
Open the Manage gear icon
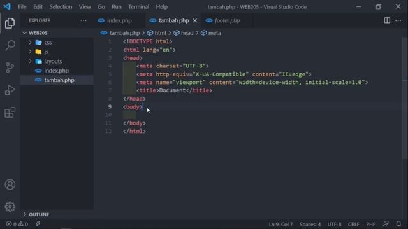10,207
